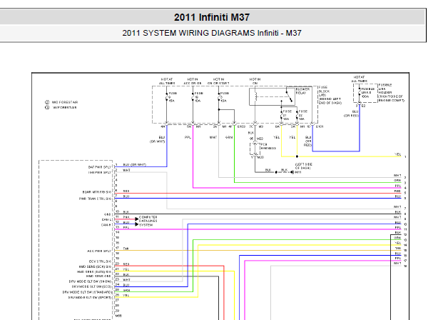Click the 'DRV MODE SLT SW (STANDARD)' label
Viewport: 443px width, 320px height.
(87, 292)
